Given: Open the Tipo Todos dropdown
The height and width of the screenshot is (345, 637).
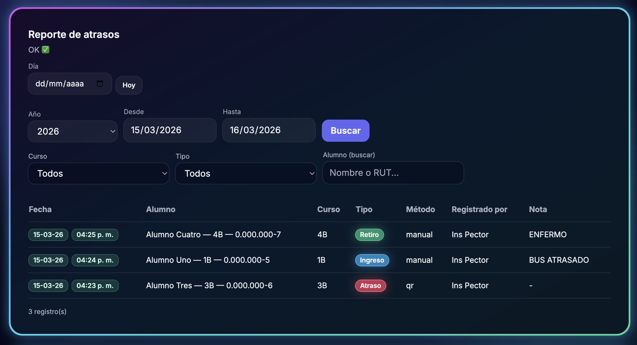Looking at the screenshot, I should point(246,174).
